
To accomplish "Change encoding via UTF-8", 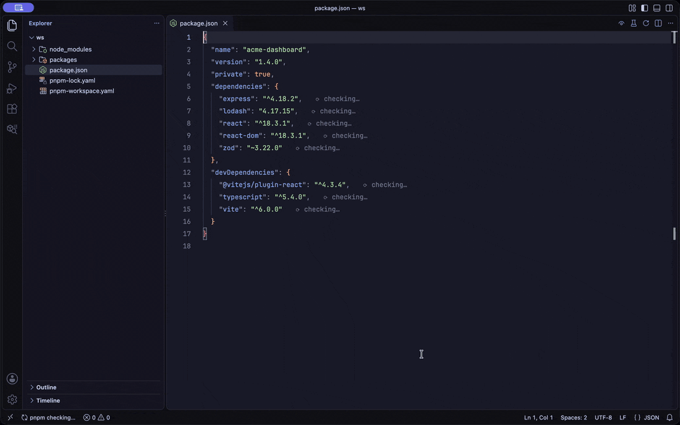I will coord(603,418).
